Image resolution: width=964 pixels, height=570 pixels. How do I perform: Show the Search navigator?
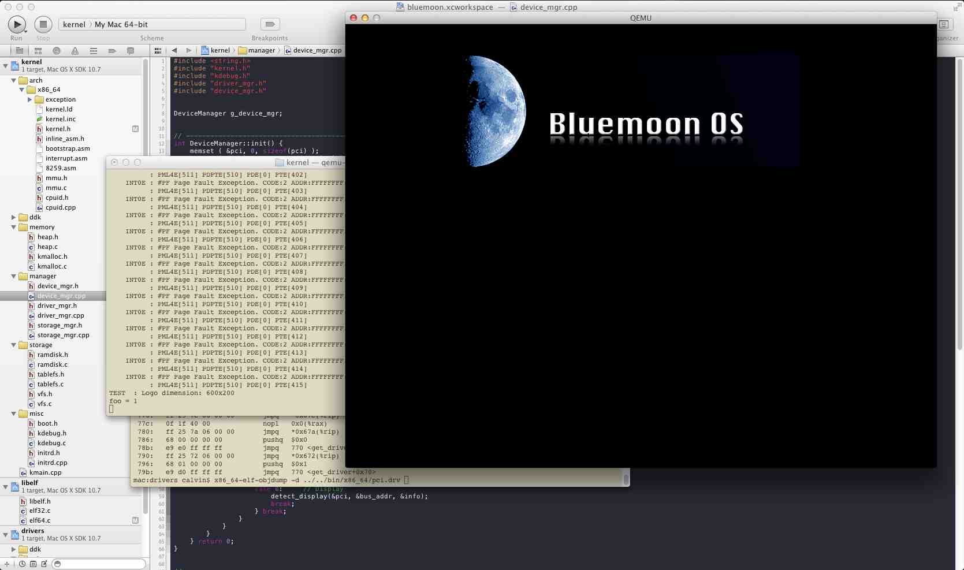click(x=57, y=51)
